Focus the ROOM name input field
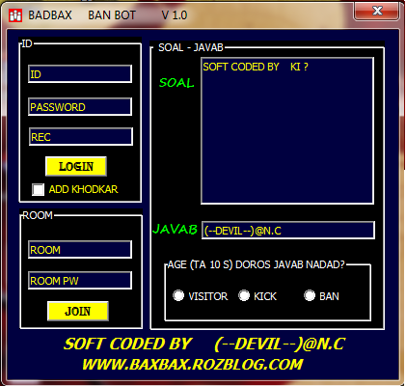 (80, 250)
